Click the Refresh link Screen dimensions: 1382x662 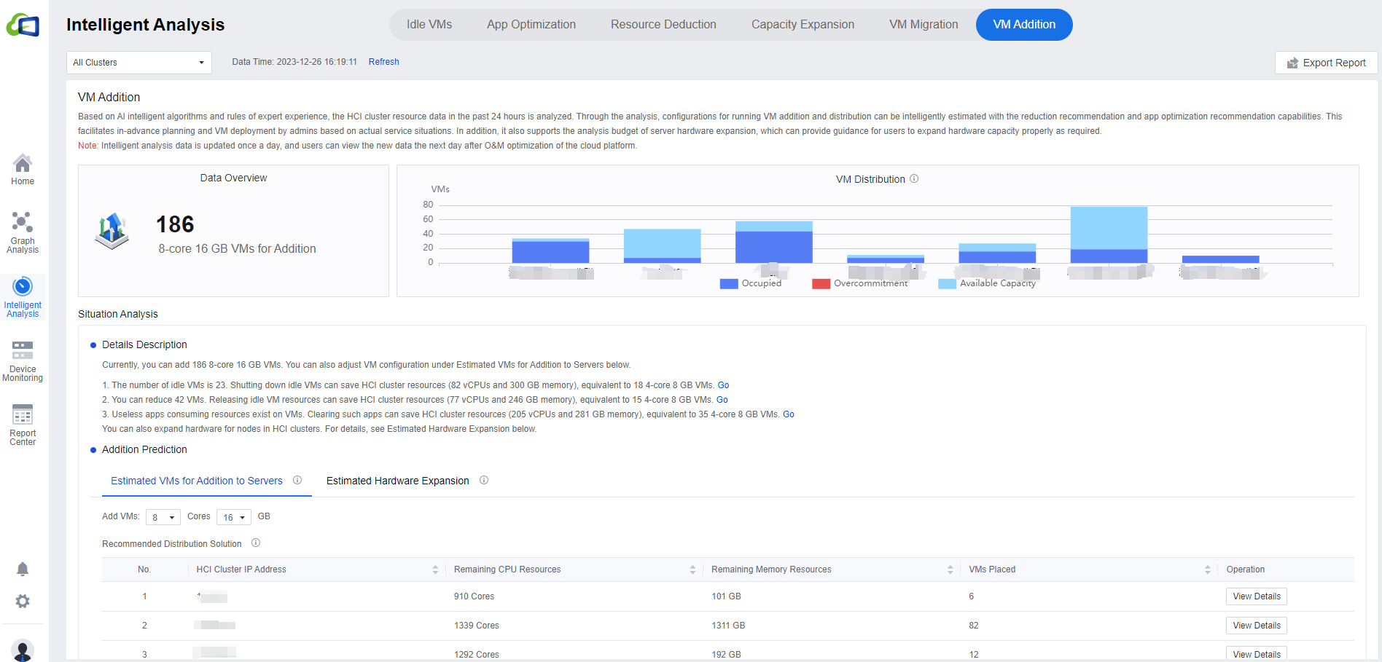(383, 62)
